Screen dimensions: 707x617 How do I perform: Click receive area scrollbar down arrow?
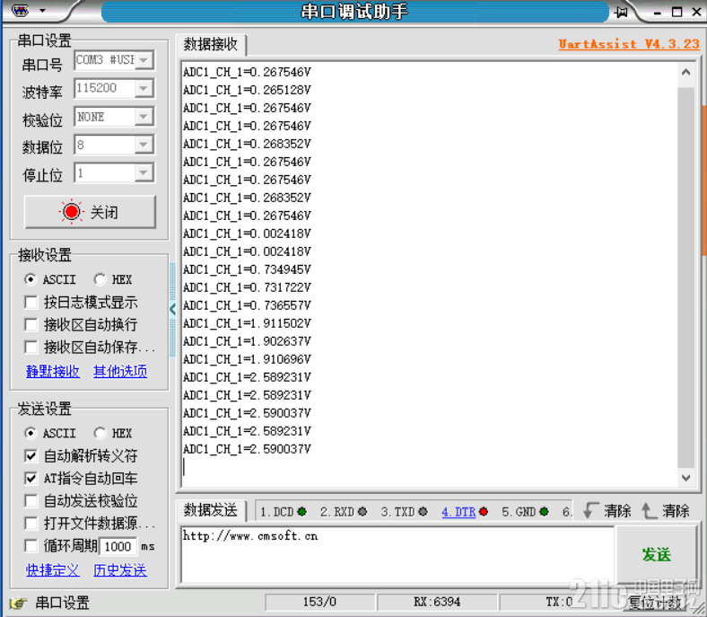685,477
